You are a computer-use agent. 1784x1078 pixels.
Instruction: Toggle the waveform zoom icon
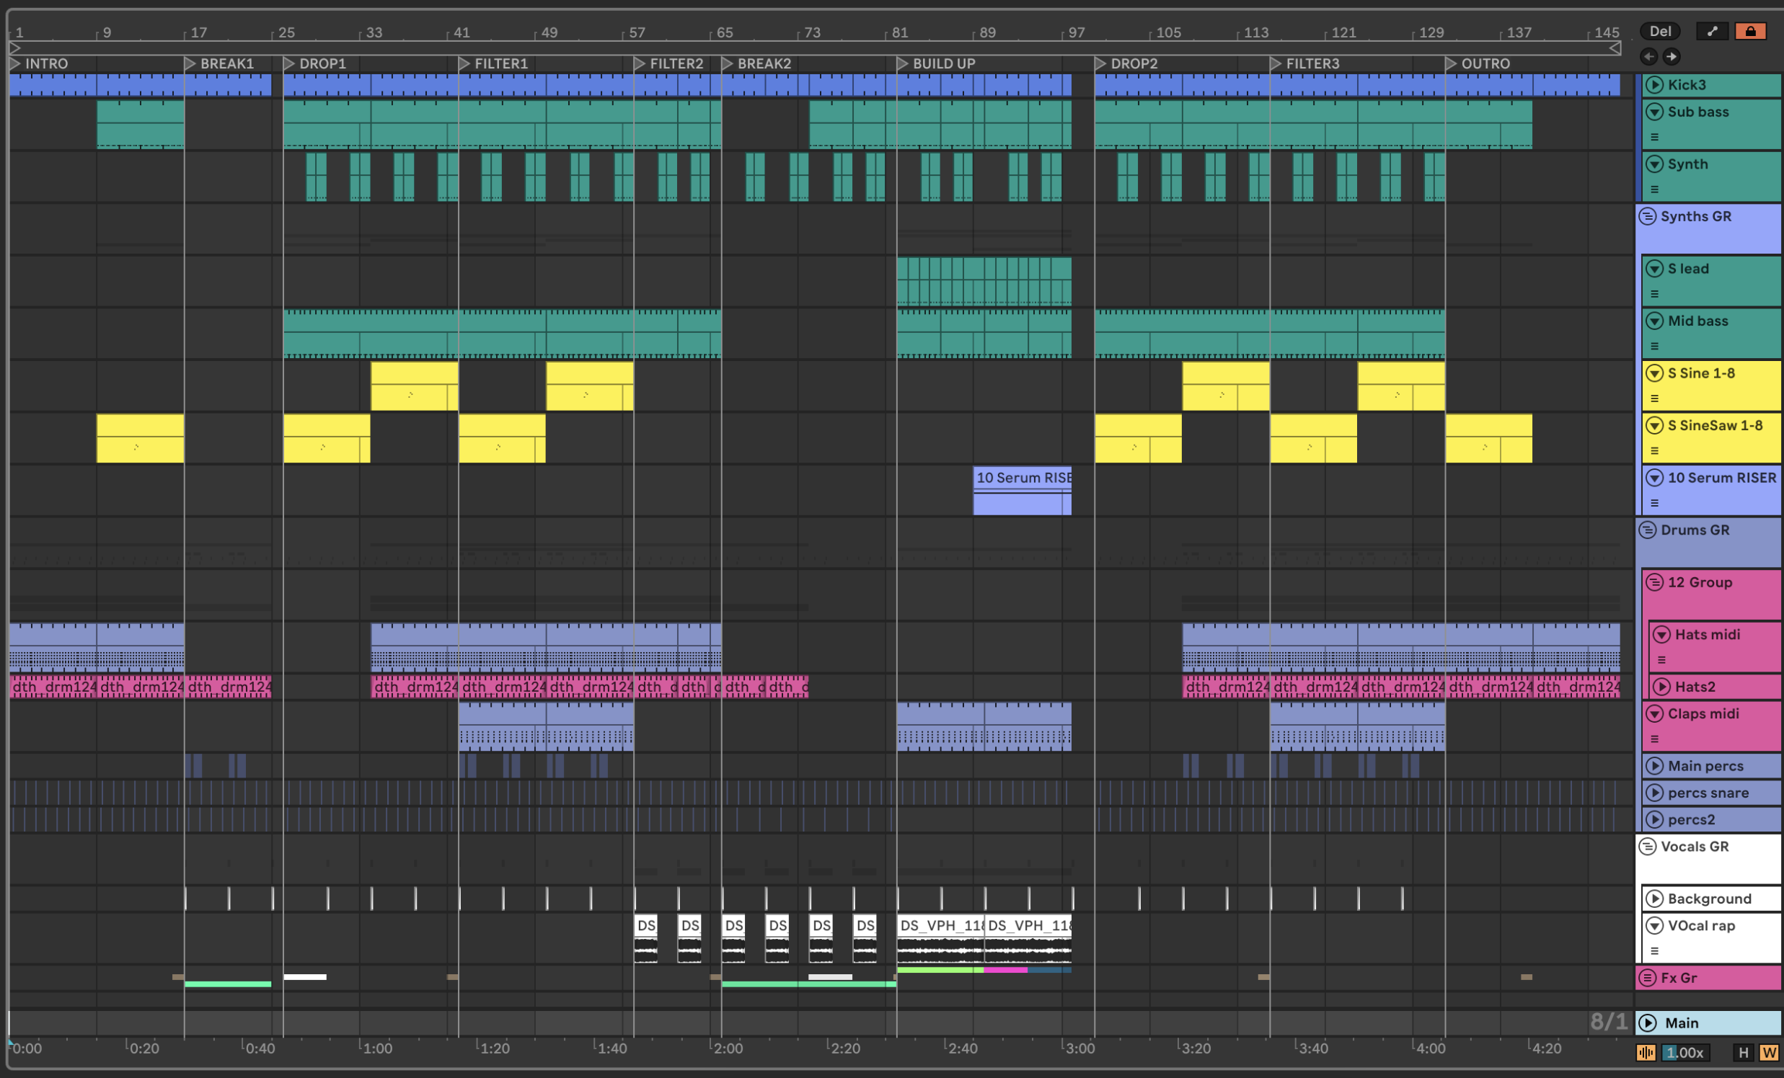coord(1646,1053)
